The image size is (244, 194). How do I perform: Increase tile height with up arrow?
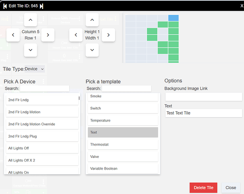(92, 20)
